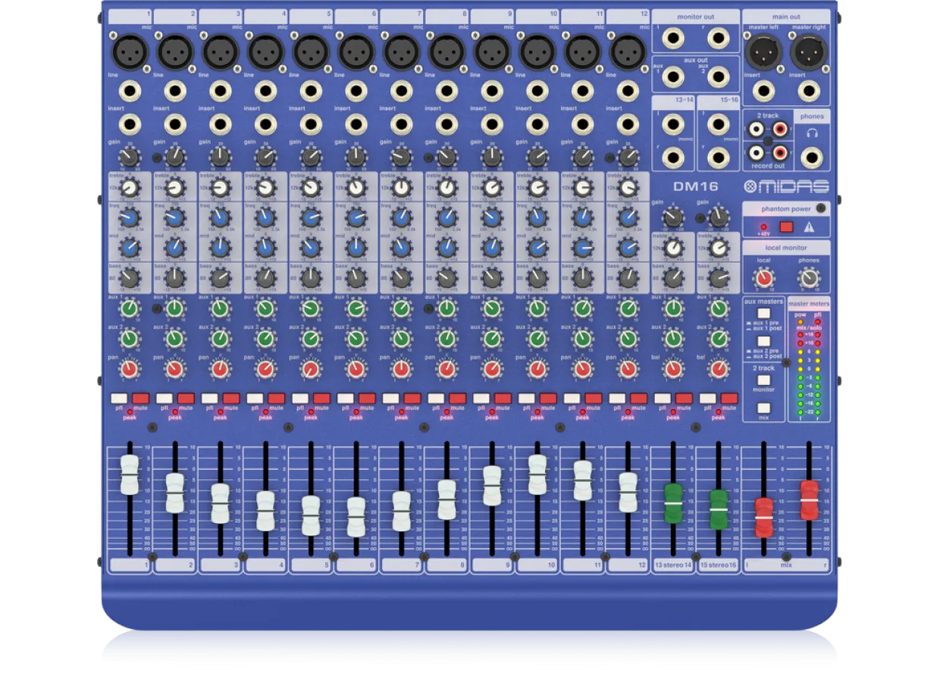Click the green 13 stereo 14 fader
The image size is (940, 673).
tap(673, 503)
